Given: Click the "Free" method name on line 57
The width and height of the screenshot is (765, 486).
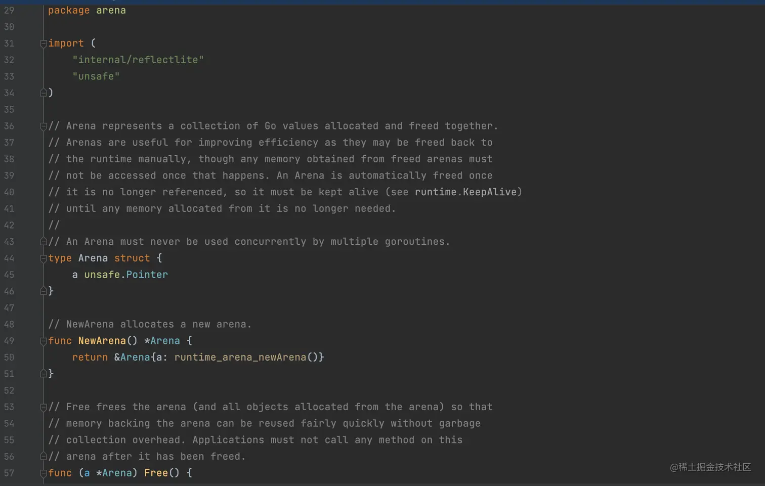Looking at the screenshot, I should [156, 473].
